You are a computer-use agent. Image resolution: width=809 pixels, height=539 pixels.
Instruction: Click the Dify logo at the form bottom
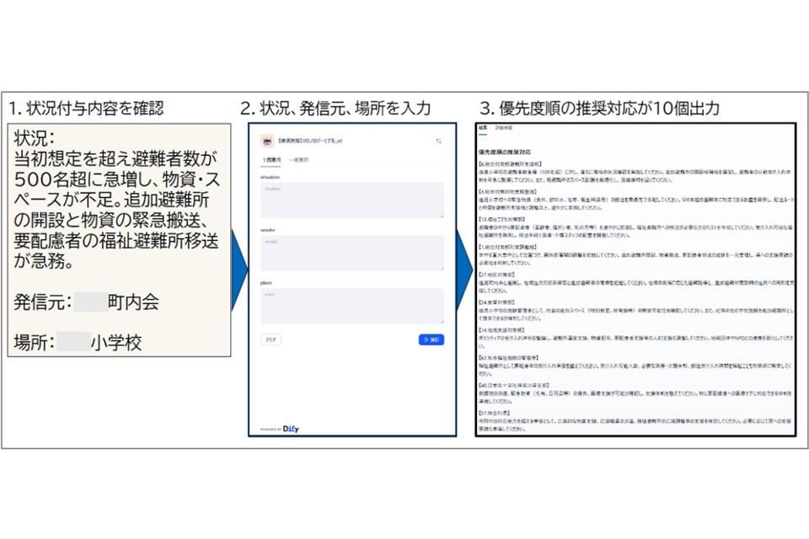(291, 429)
